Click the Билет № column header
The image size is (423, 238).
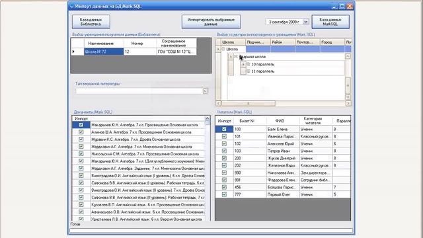[250, 121]
